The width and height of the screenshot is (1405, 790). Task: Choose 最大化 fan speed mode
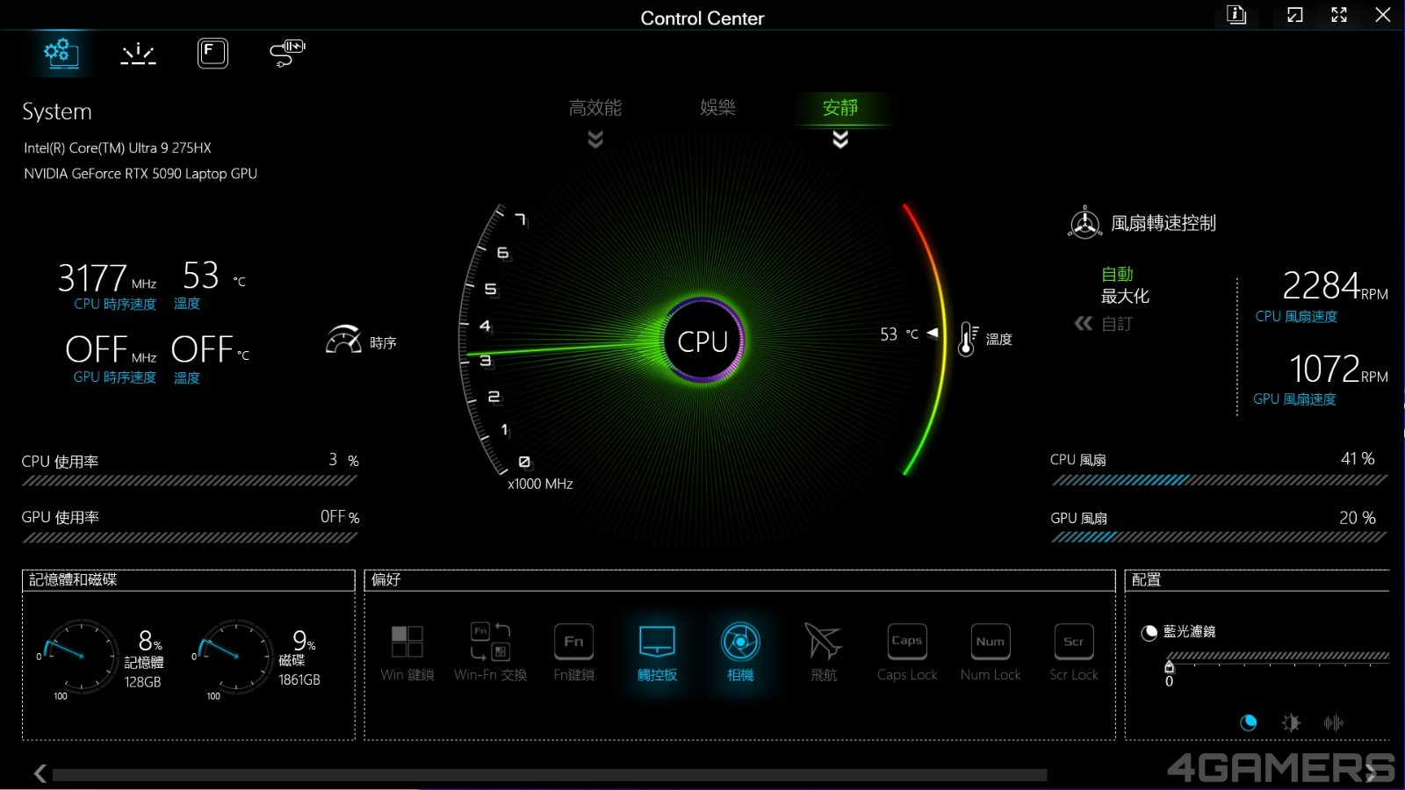coord(1126,297)
